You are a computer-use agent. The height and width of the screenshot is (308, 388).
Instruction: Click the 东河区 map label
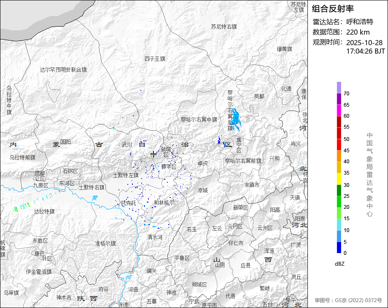(x=67, y=183)
